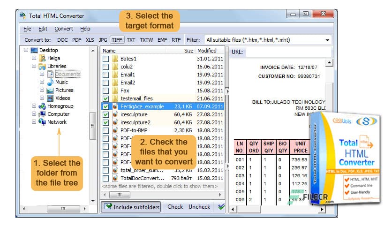Click the FertigAce_example HTML file icon
Image resolution: width=392 pixels, height=227 pixels.
pos(115,106)
